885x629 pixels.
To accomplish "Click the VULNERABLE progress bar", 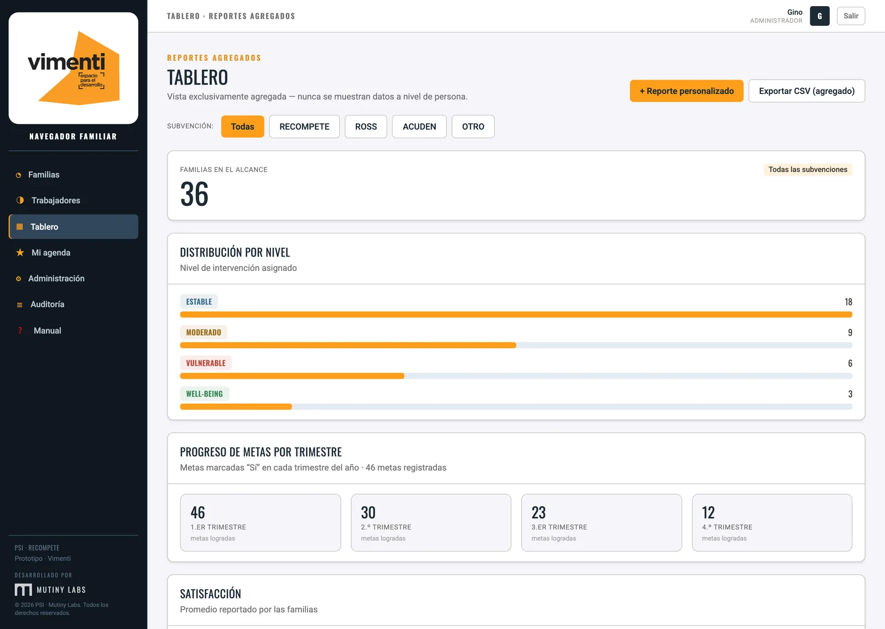I will pyautogui.click(x=516, y=376).
